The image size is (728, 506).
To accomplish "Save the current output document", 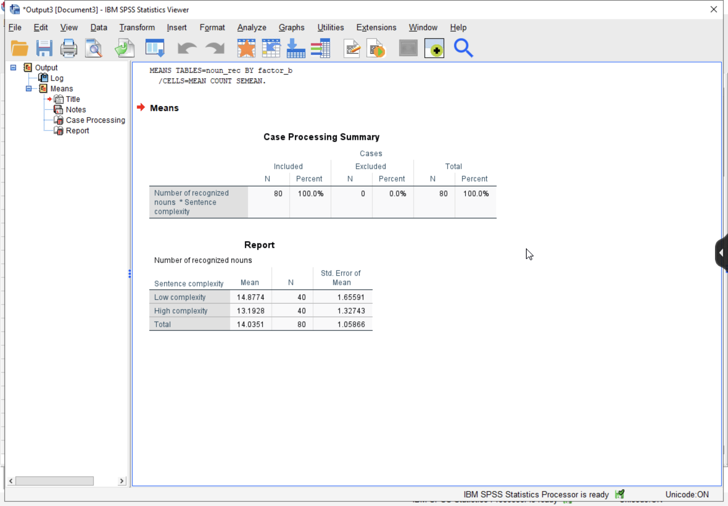I will point(44,48).
